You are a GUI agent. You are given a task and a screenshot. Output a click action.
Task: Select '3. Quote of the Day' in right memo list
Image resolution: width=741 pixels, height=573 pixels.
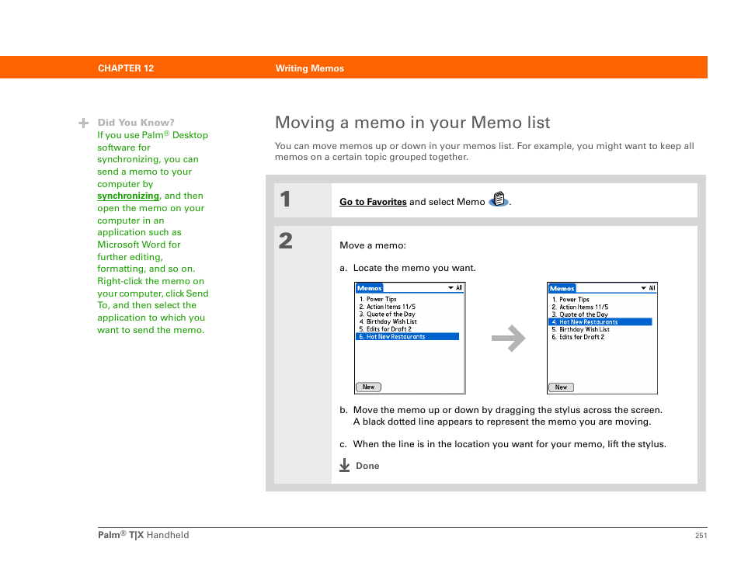(x=580, y=314)
